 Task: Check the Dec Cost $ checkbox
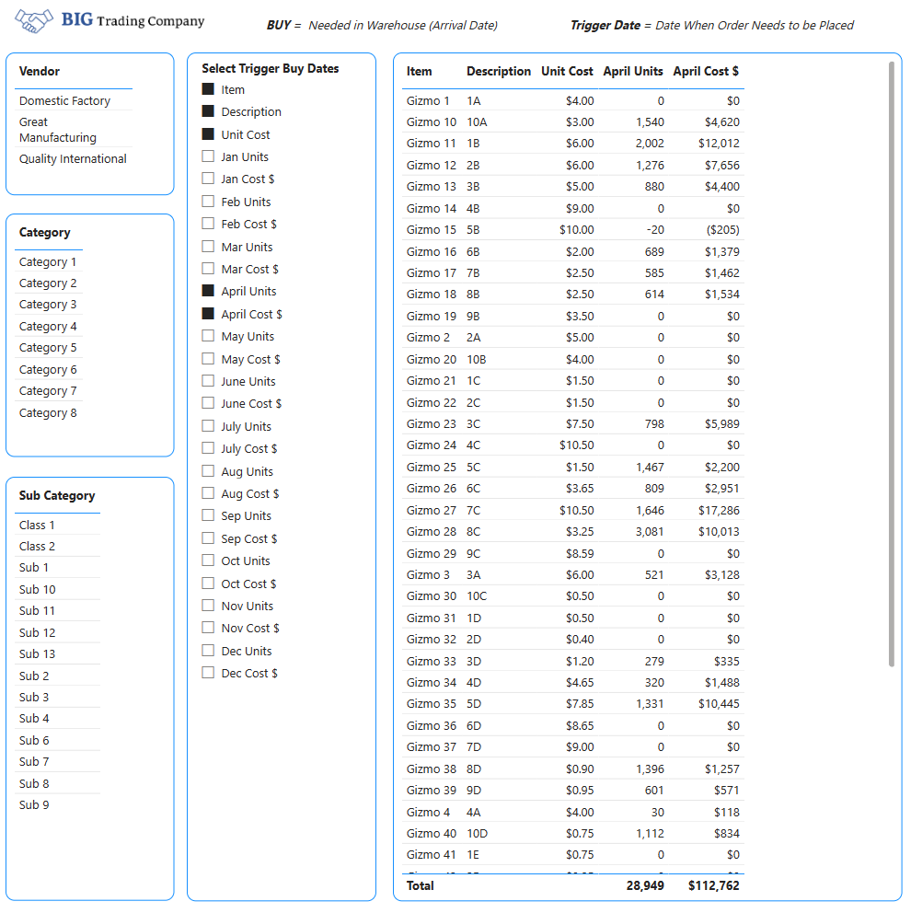pos(208,673)
